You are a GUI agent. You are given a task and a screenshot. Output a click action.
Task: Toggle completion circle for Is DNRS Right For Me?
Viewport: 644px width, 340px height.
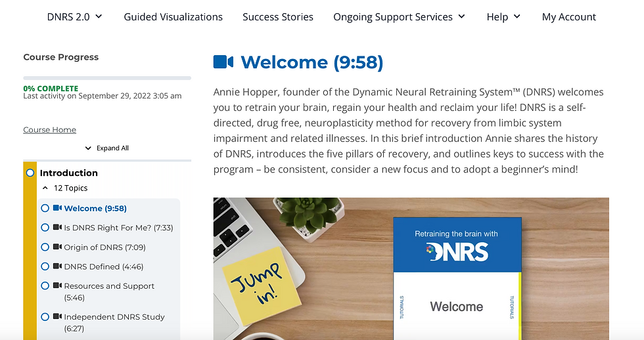tap(45, 228)
